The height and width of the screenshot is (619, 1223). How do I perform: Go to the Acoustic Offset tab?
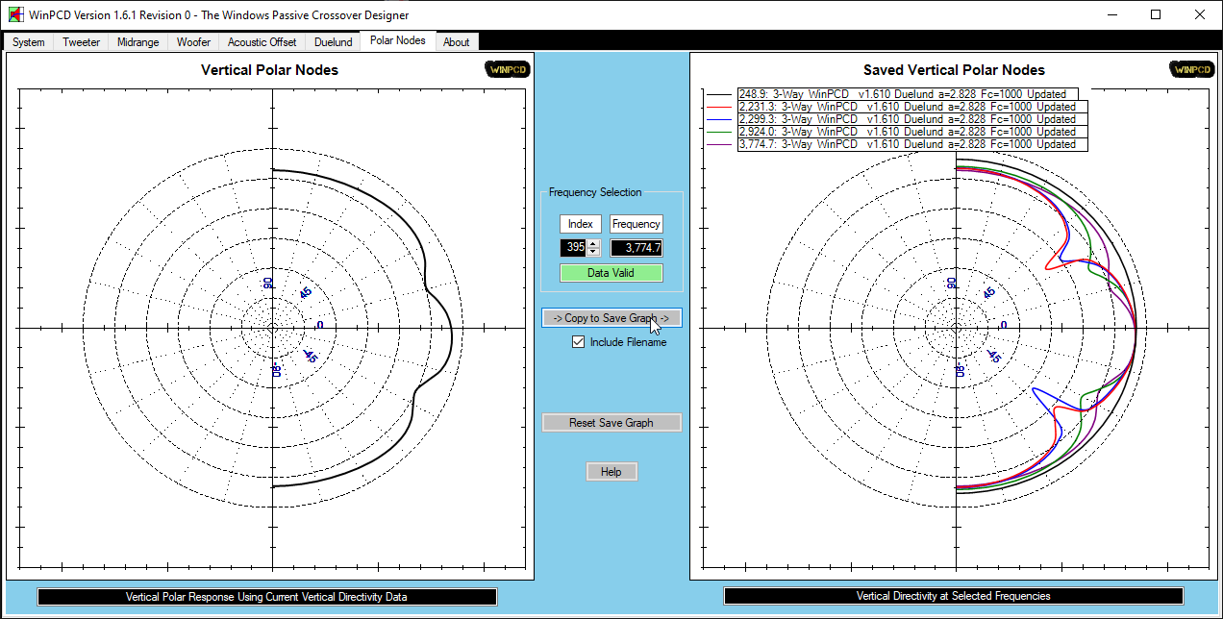262,42
